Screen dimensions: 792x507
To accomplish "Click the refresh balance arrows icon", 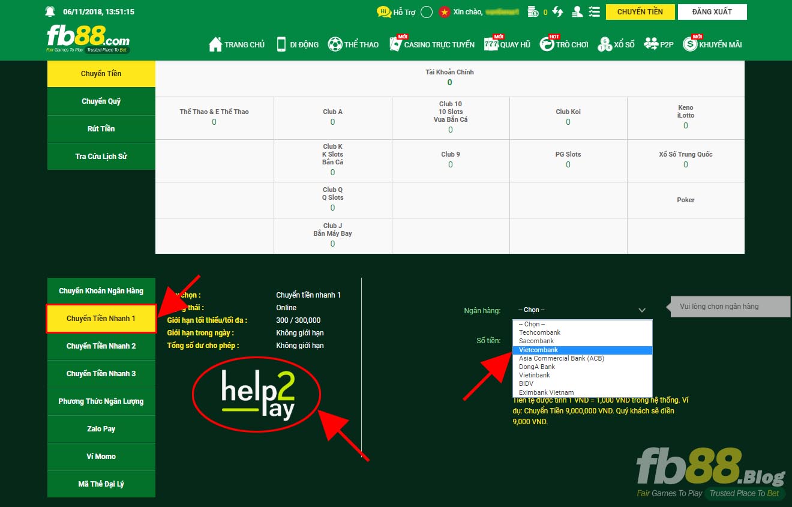I will coord(558,12).
